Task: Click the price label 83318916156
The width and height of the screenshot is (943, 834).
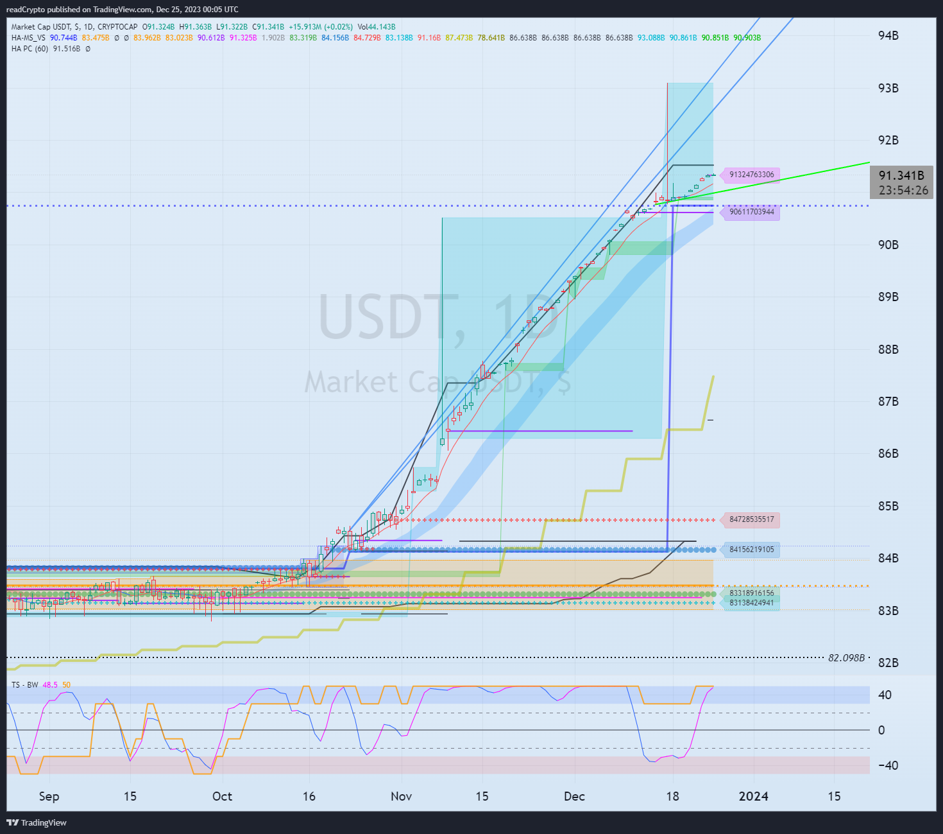Action: pos(752,593)
